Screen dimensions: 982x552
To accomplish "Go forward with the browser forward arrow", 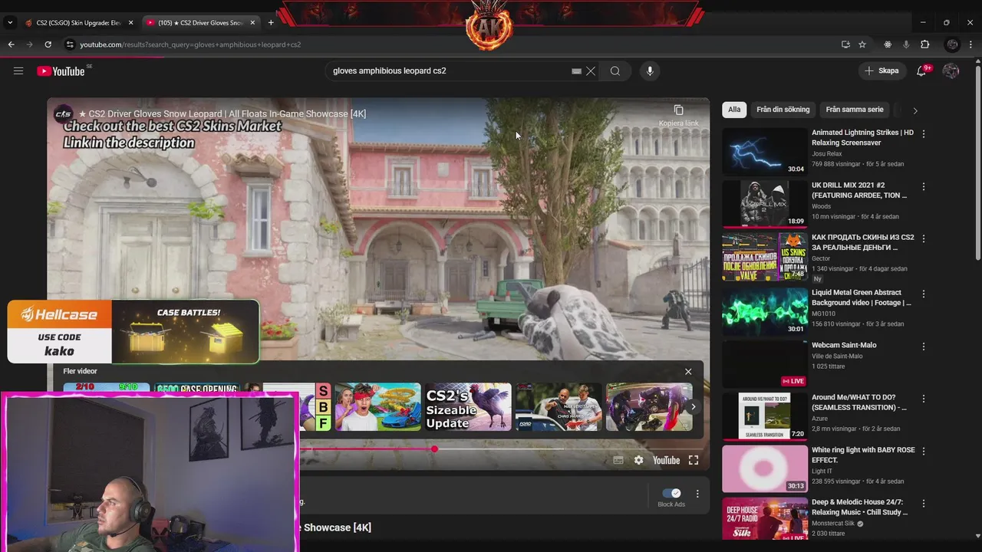I will tap(30, 44).
